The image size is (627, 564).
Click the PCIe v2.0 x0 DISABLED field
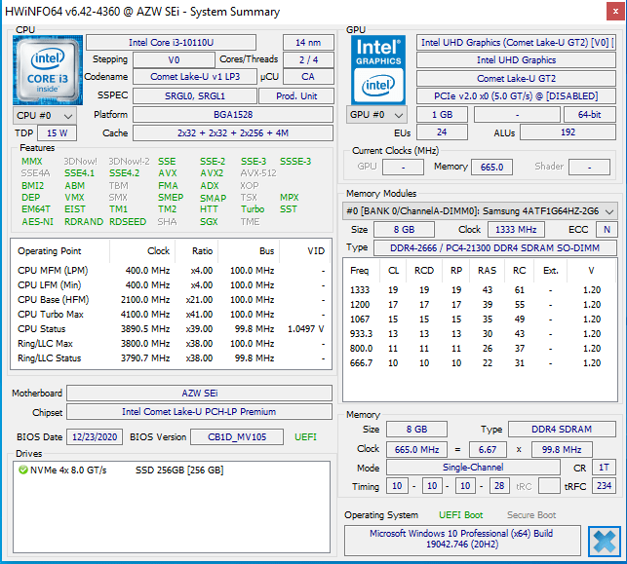[x=516, y=96]
